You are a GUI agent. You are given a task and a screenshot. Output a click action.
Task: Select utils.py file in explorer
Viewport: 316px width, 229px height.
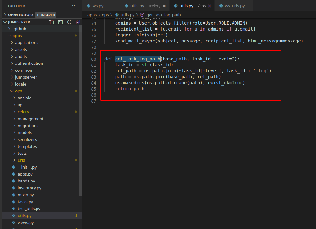(42, 215)
